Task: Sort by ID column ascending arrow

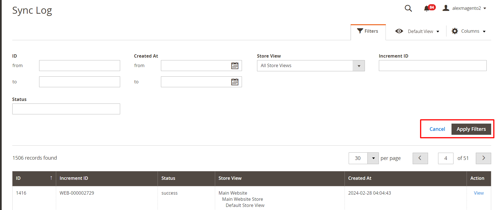Action: tap(51, 178)
